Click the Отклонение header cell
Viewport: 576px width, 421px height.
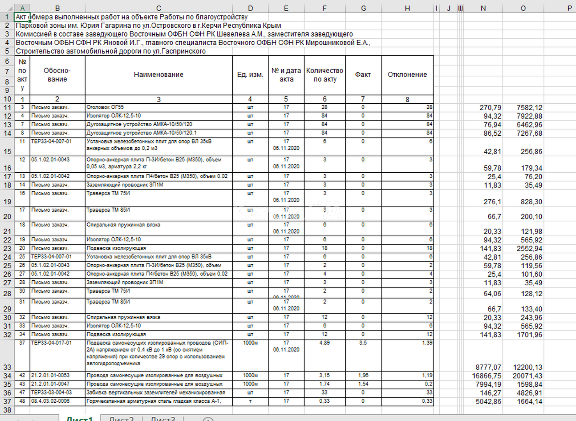coord(407,75)
